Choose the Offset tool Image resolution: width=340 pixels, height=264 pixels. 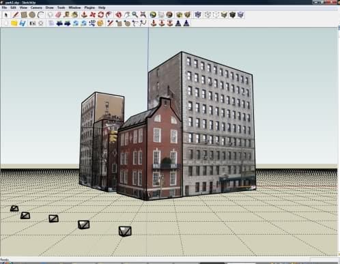(x=109, y=15)
